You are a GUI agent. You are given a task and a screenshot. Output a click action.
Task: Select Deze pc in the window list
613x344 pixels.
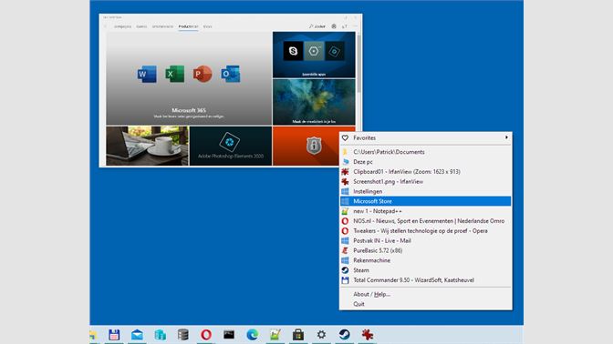(425, 162)
